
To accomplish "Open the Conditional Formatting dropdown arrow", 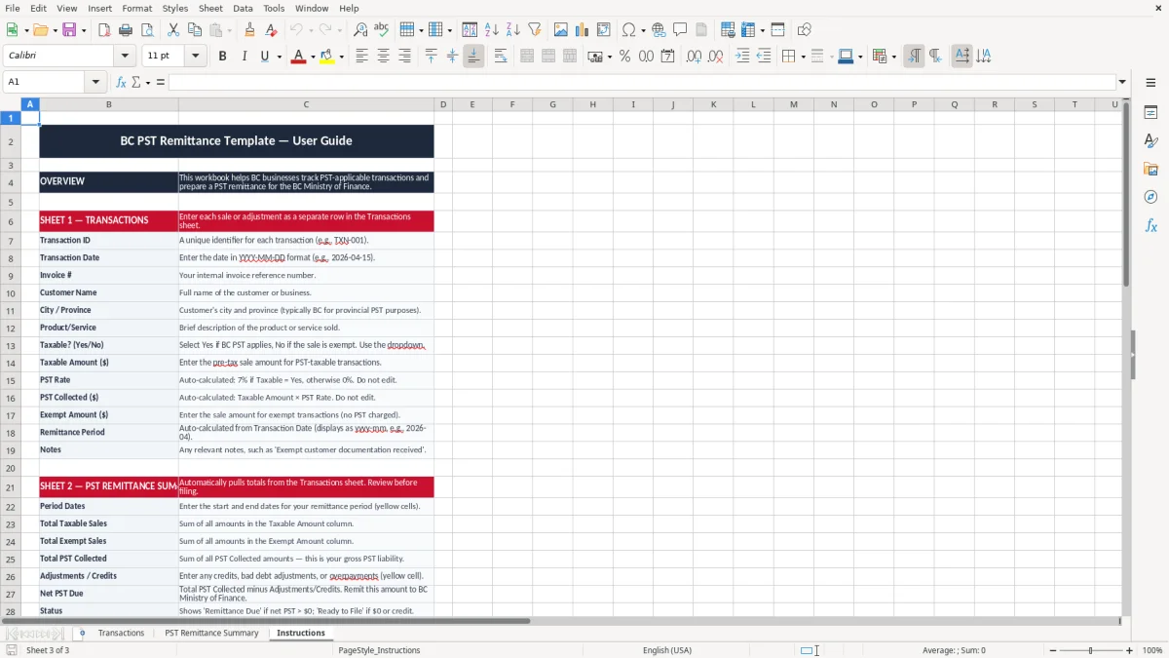I will click(893, 57).
